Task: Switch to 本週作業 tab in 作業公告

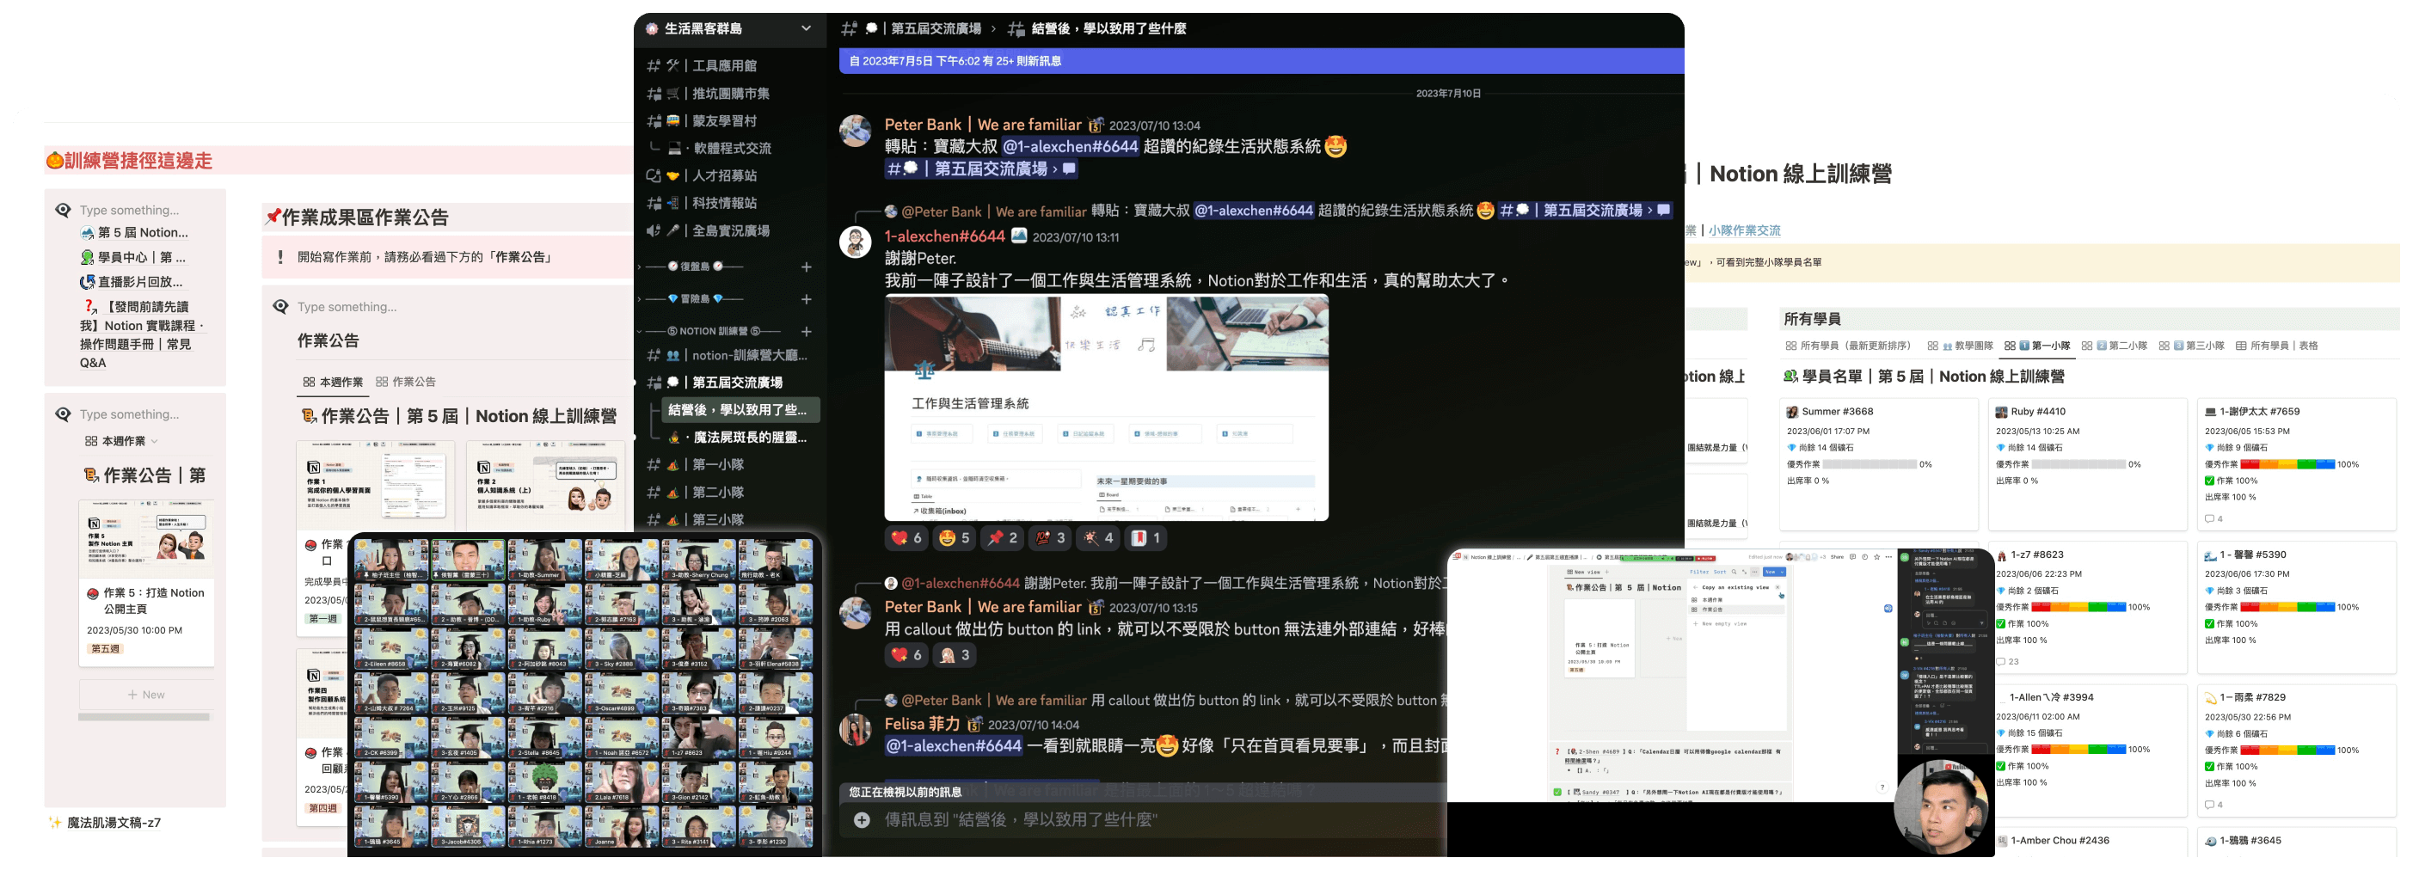Action: 333,382
